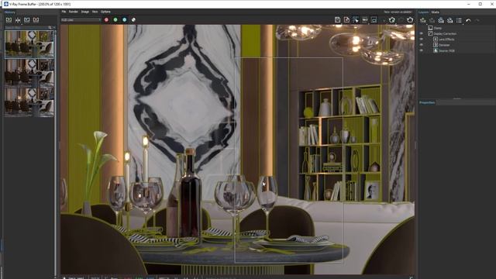Click the Lens Effects layer plus icon

[x=436, y=40]
